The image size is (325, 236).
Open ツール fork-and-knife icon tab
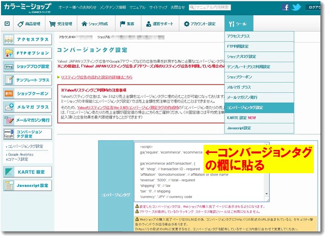pyautogui.click(x=239, y=23)
